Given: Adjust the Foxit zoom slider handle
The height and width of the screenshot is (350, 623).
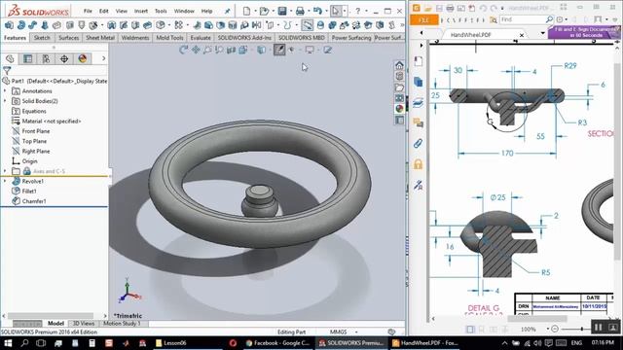Looking at the screenshot, I should click(582, 329).
